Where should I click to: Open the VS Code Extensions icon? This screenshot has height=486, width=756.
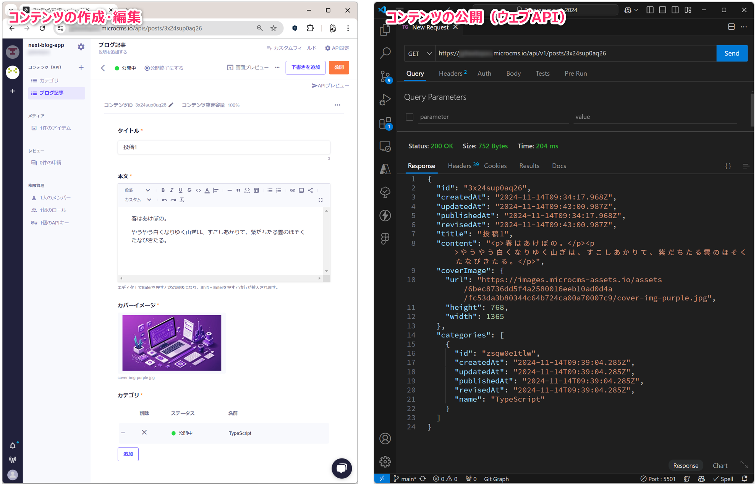coord(385,123)
